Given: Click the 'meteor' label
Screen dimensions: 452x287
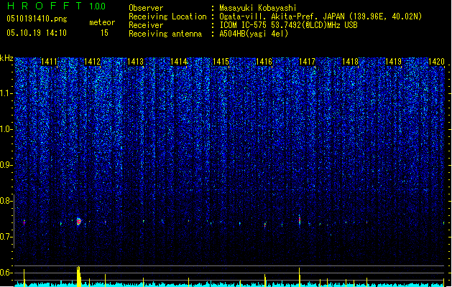Looking at the screenshot, I should pos(102,22).
